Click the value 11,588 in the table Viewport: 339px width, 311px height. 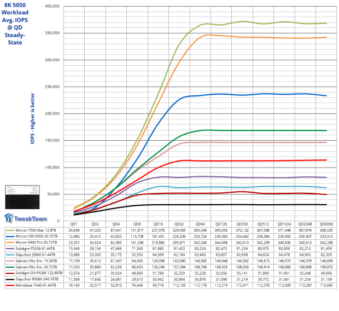74,279
